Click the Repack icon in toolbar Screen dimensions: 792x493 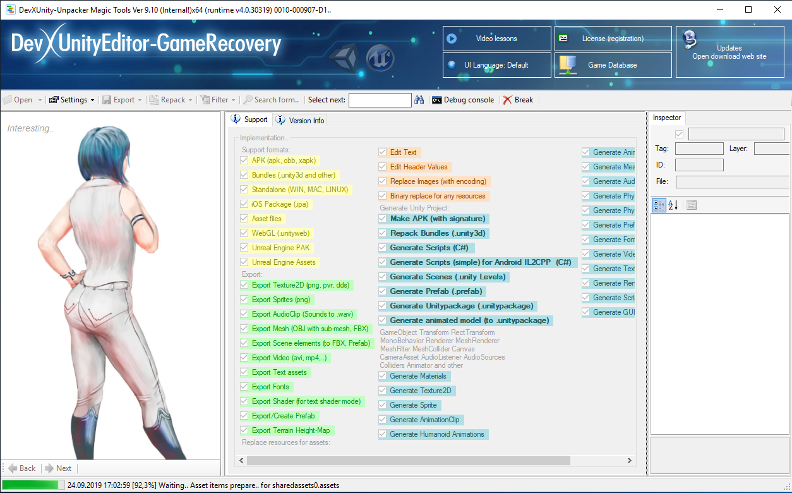(154, 100)
